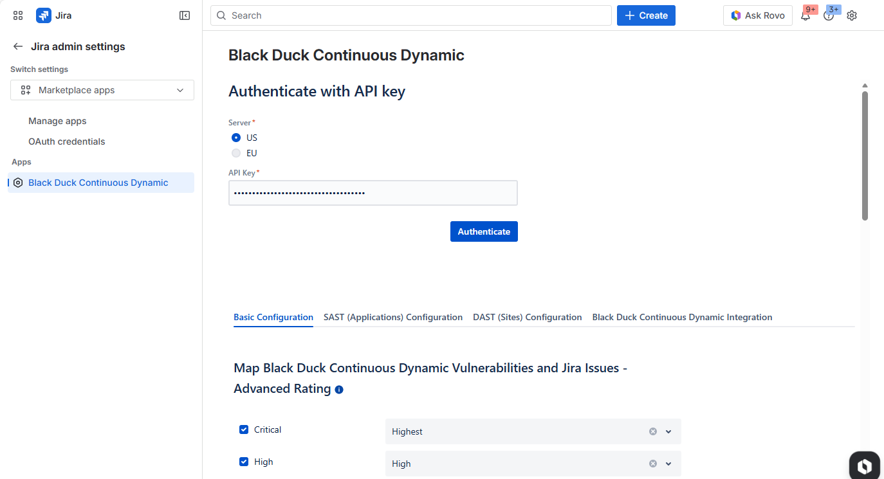Click the Authenticate button
This screenshot has width=884, height=479.
click(484, 231)
